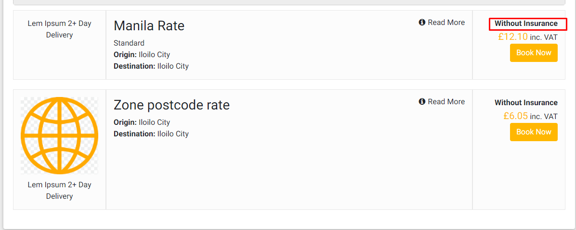Click the info icon beside Manila Rate's Read More
Viewport: 576px width, 230px height.
coord(422,23)
